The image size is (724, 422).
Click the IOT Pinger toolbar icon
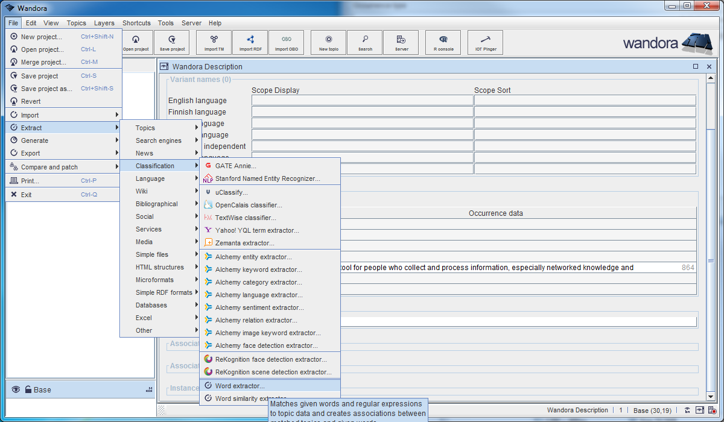coord(486,42)
